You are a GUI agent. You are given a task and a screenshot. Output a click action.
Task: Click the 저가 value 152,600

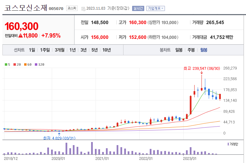point(138,37)
